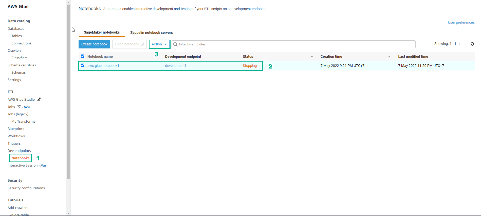Click the Last modified time column header
The height and width of the screenshot is (216, 481).
(x=413, y=57)
